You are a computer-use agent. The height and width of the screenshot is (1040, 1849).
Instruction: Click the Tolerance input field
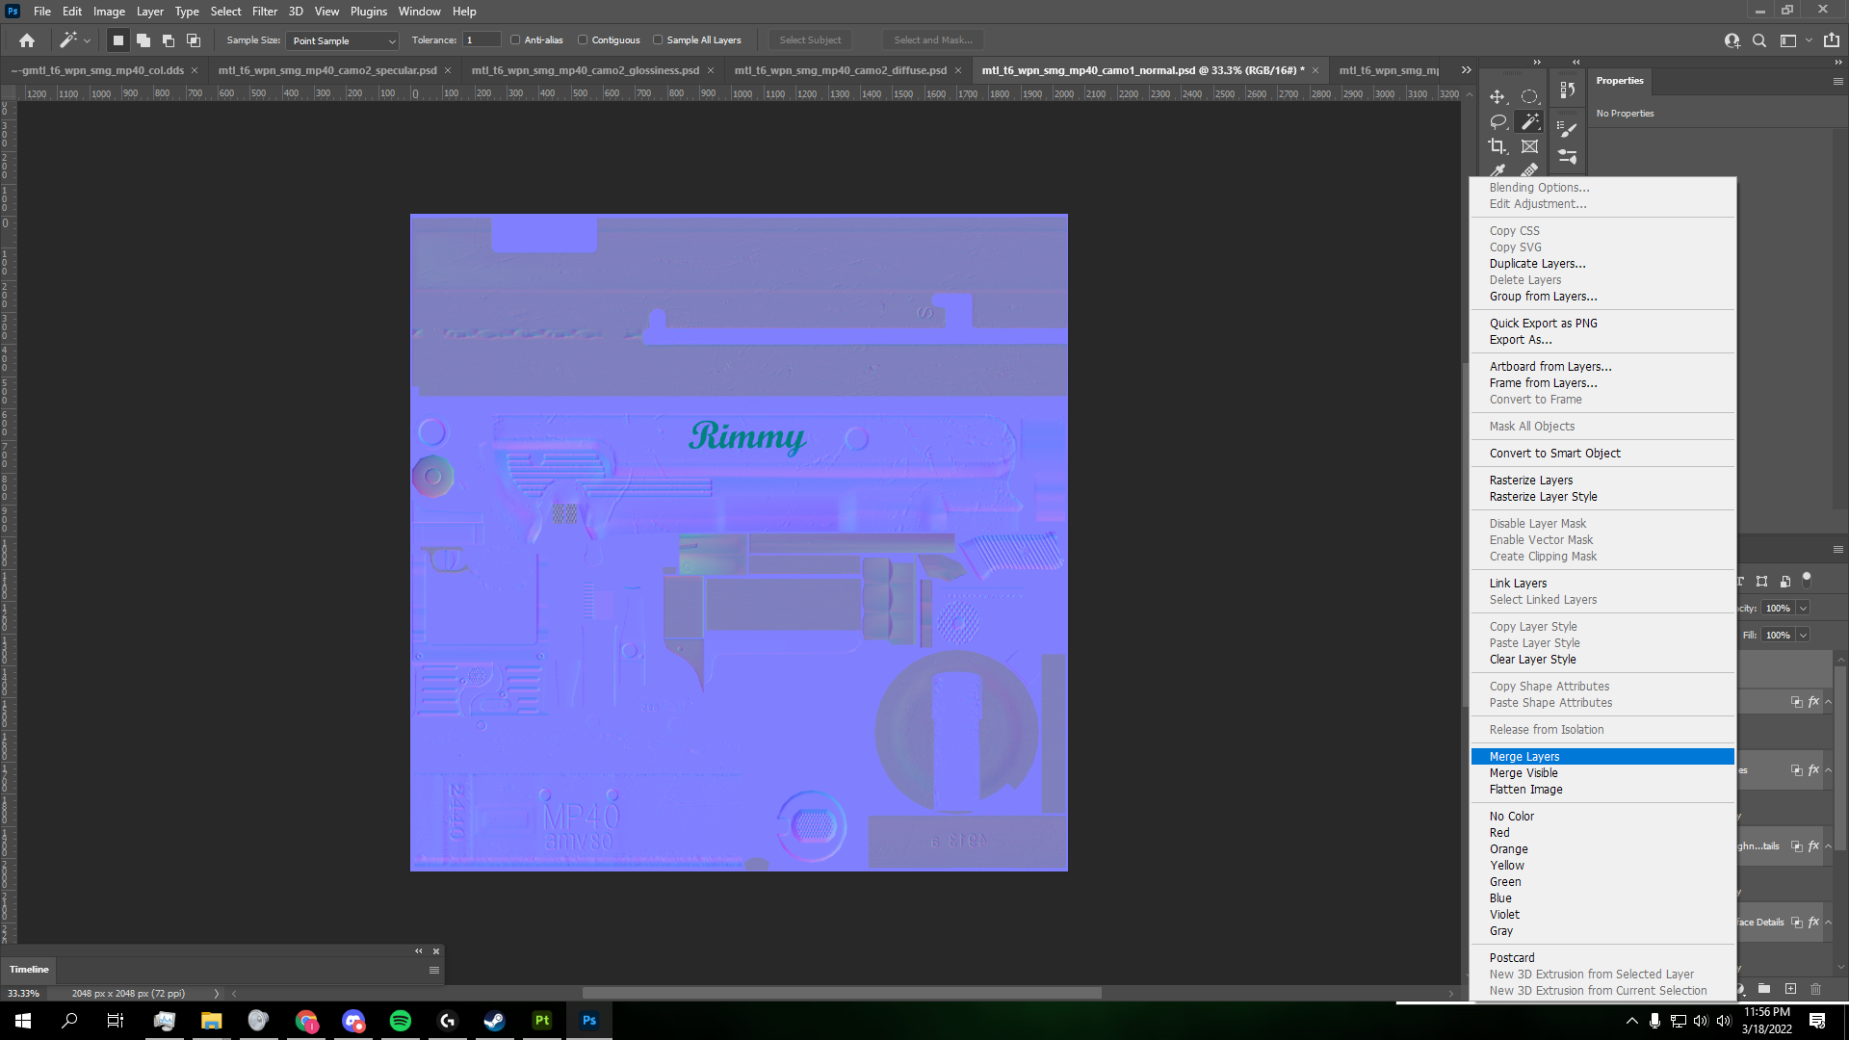482,40
